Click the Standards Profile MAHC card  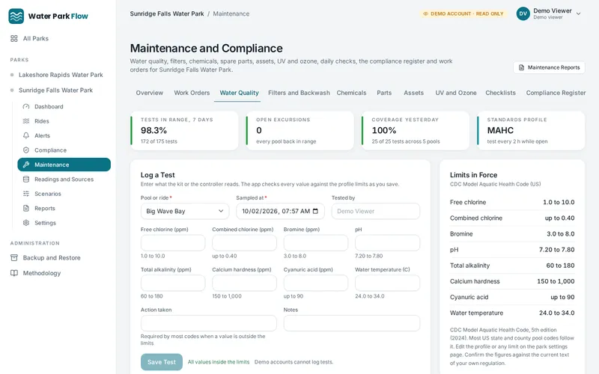click(531, 130)
